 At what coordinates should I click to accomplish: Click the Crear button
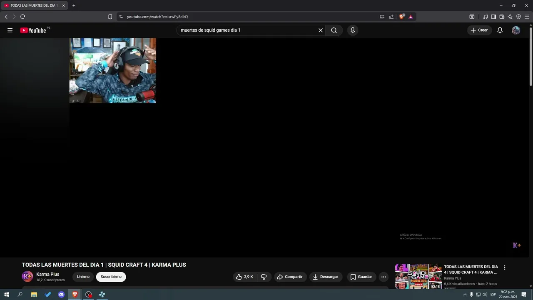[479, 30]
